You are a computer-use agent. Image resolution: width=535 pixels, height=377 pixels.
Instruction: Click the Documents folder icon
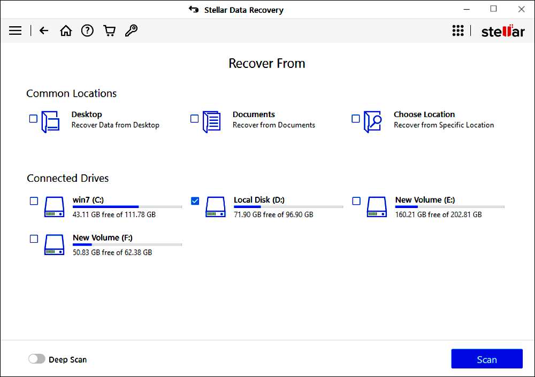pyautogui.click(x=212, y=122)
